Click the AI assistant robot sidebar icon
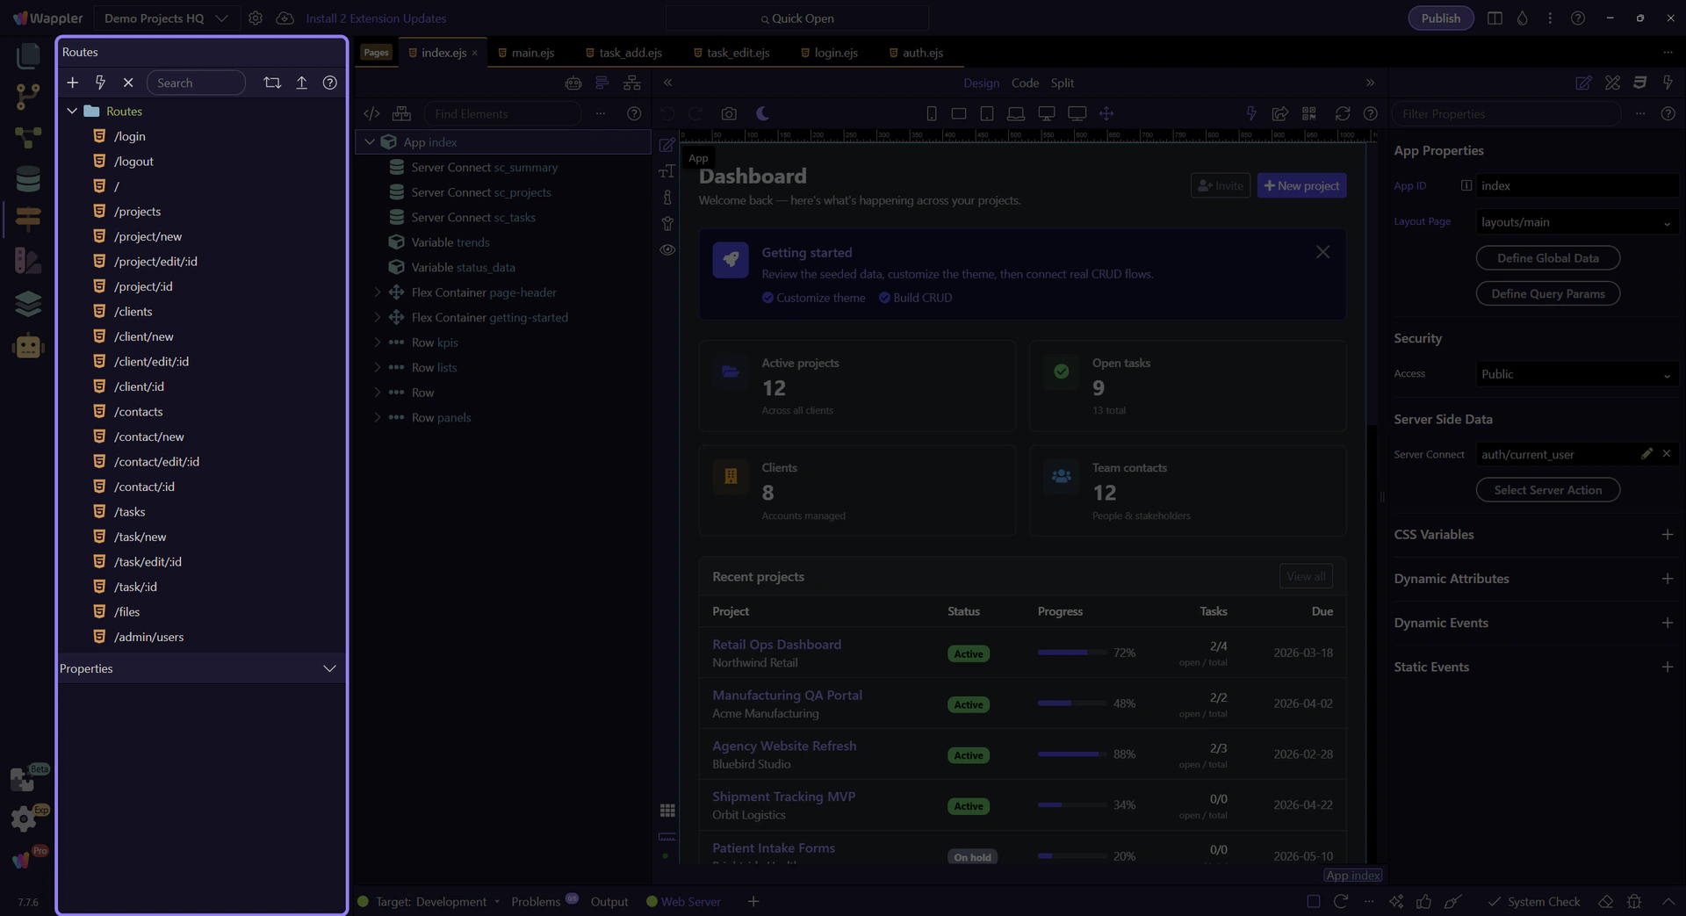Image resolution: width=1686 pixels, height=916 pixels. point(28,346)
